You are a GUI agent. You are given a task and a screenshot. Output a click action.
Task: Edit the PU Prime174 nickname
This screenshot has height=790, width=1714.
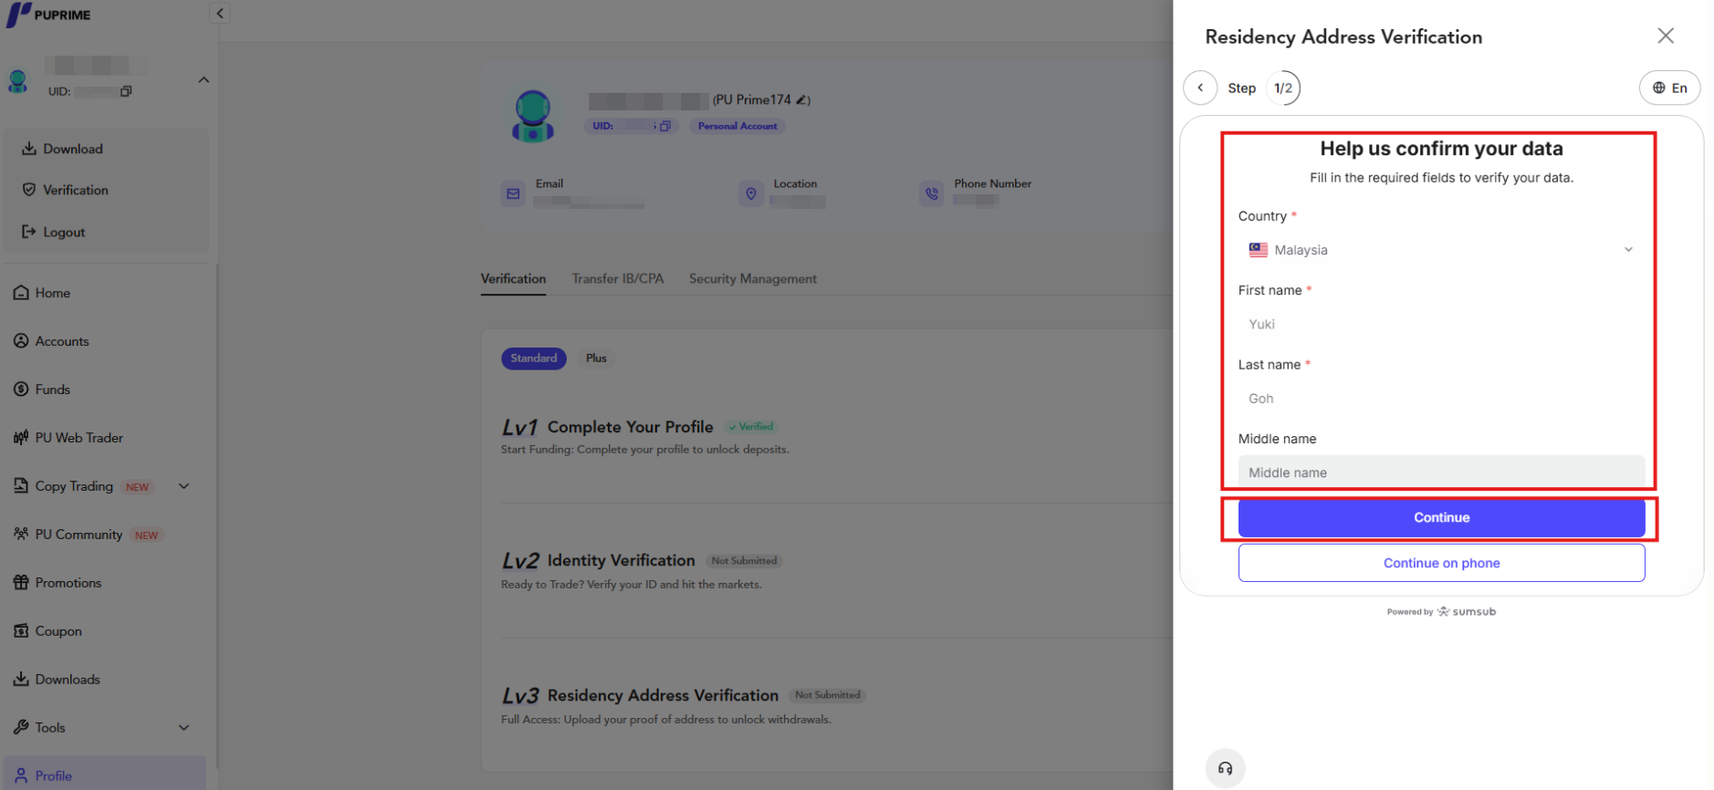pyautogui.click(x=802, y=99)
